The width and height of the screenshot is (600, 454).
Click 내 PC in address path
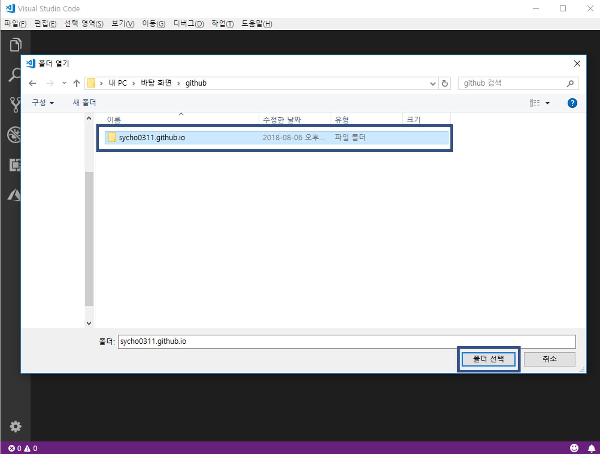(x=118, y=83)
